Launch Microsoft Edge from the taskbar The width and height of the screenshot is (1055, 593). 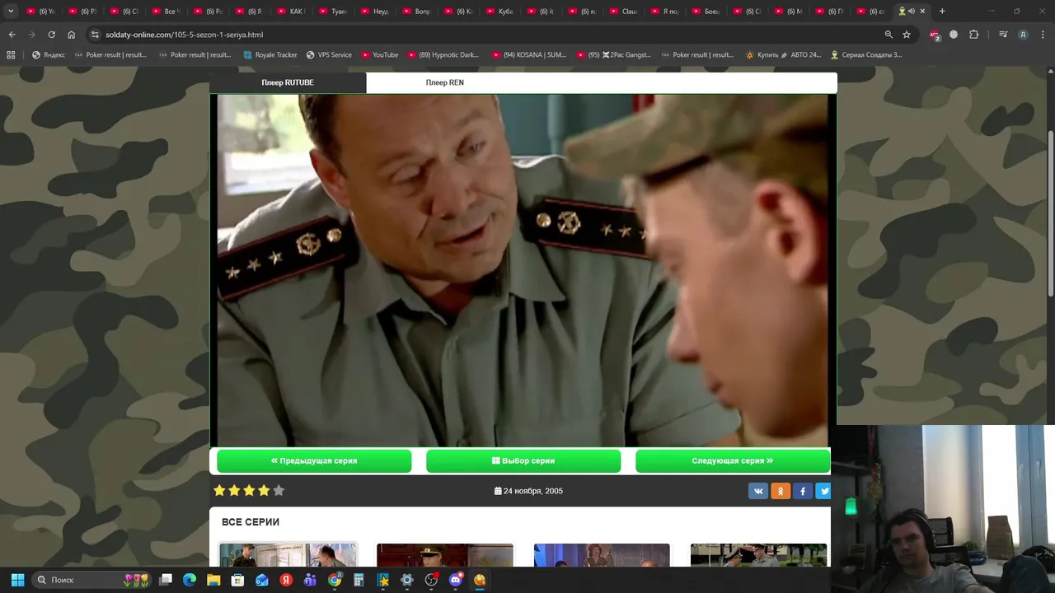pos(190,580)
